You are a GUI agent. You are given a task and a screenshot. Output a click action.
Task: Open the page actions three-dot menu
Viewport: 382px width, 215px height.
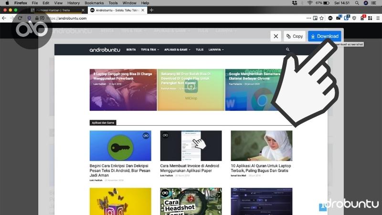coord(308,18)
